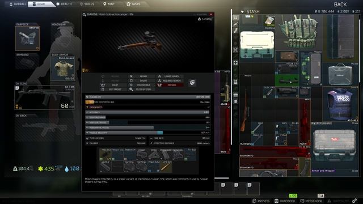This screenshot has width=363, height=204.
Task: Click the Linked search action
Action: pos(170,76)
